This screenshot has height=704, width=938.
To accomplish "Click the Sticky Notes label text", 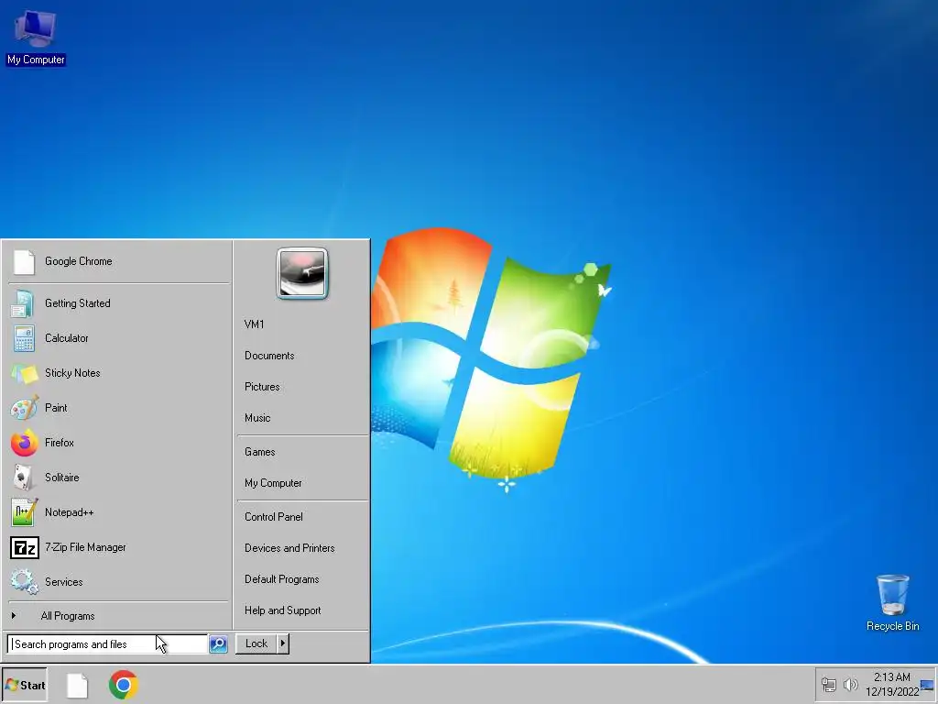I will 72,373.
